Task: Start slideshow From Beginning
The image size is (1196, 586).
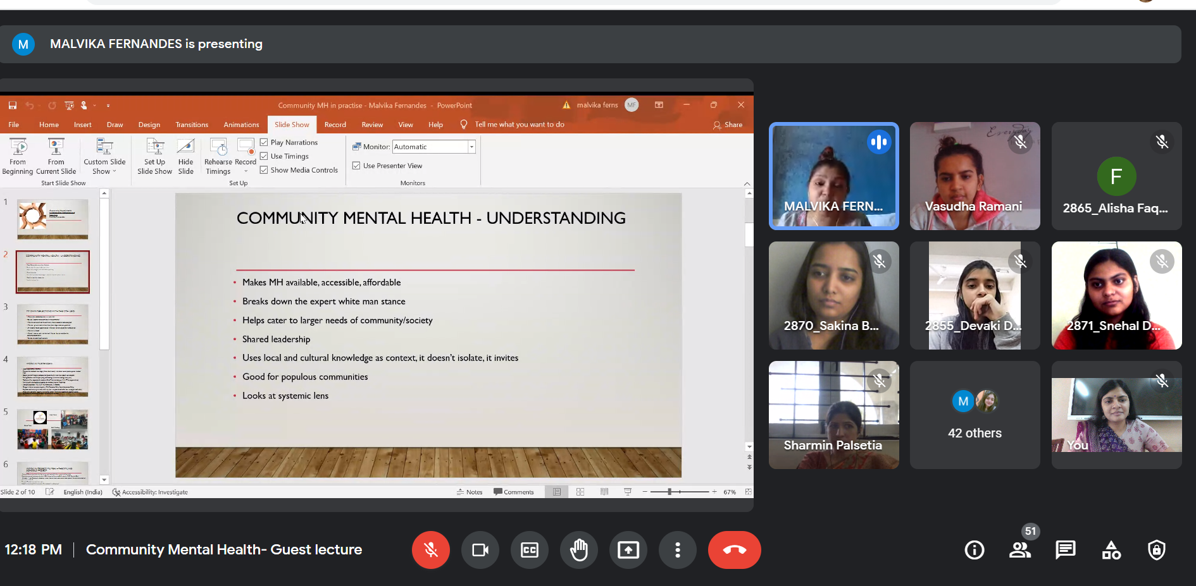Action: [17, 156]
